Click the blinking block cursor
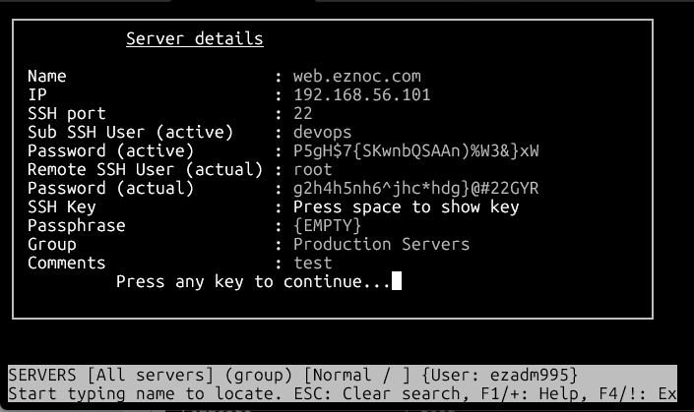Image resolution: width=694 pixels, height=412 pixels. [x=397, y=282]
